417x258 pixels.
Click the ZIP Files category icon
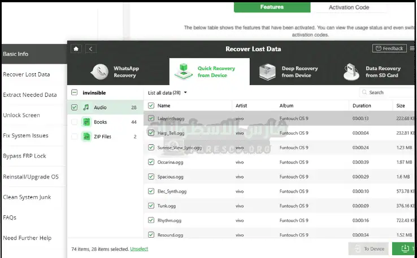coord(86,136)
